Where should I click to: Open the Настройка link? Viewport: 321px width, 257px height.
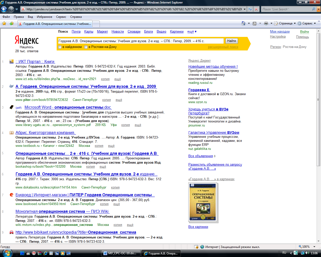click(278, 36)
